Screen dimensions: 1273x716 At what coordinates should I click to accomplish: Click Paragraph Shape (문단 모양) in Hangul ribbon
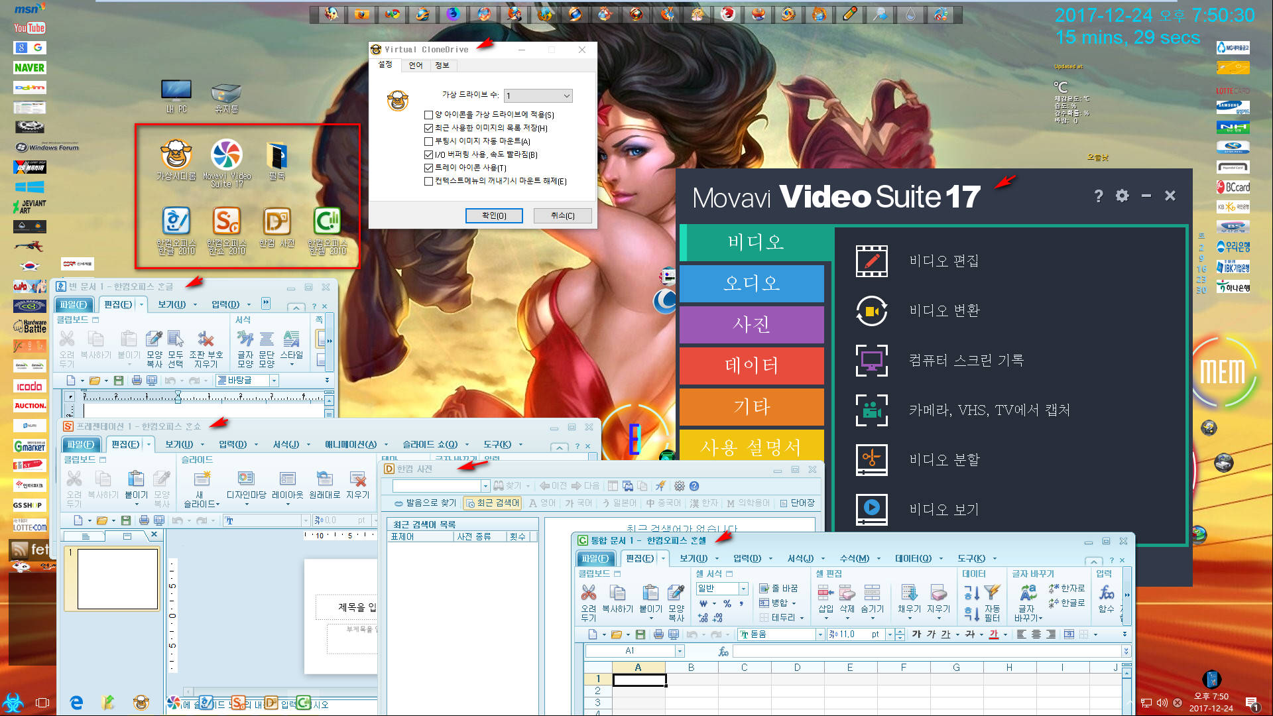pyautogui.click(x=267, y=349)
